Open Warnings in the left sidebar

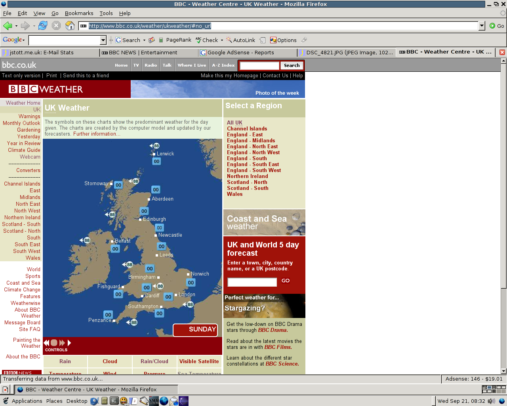(29, 116)
